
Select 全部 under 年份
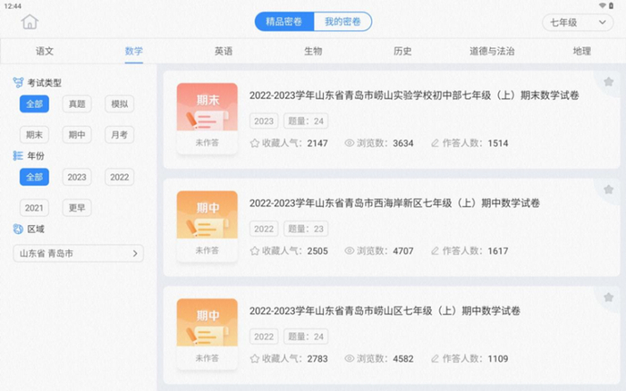(34, 177)
